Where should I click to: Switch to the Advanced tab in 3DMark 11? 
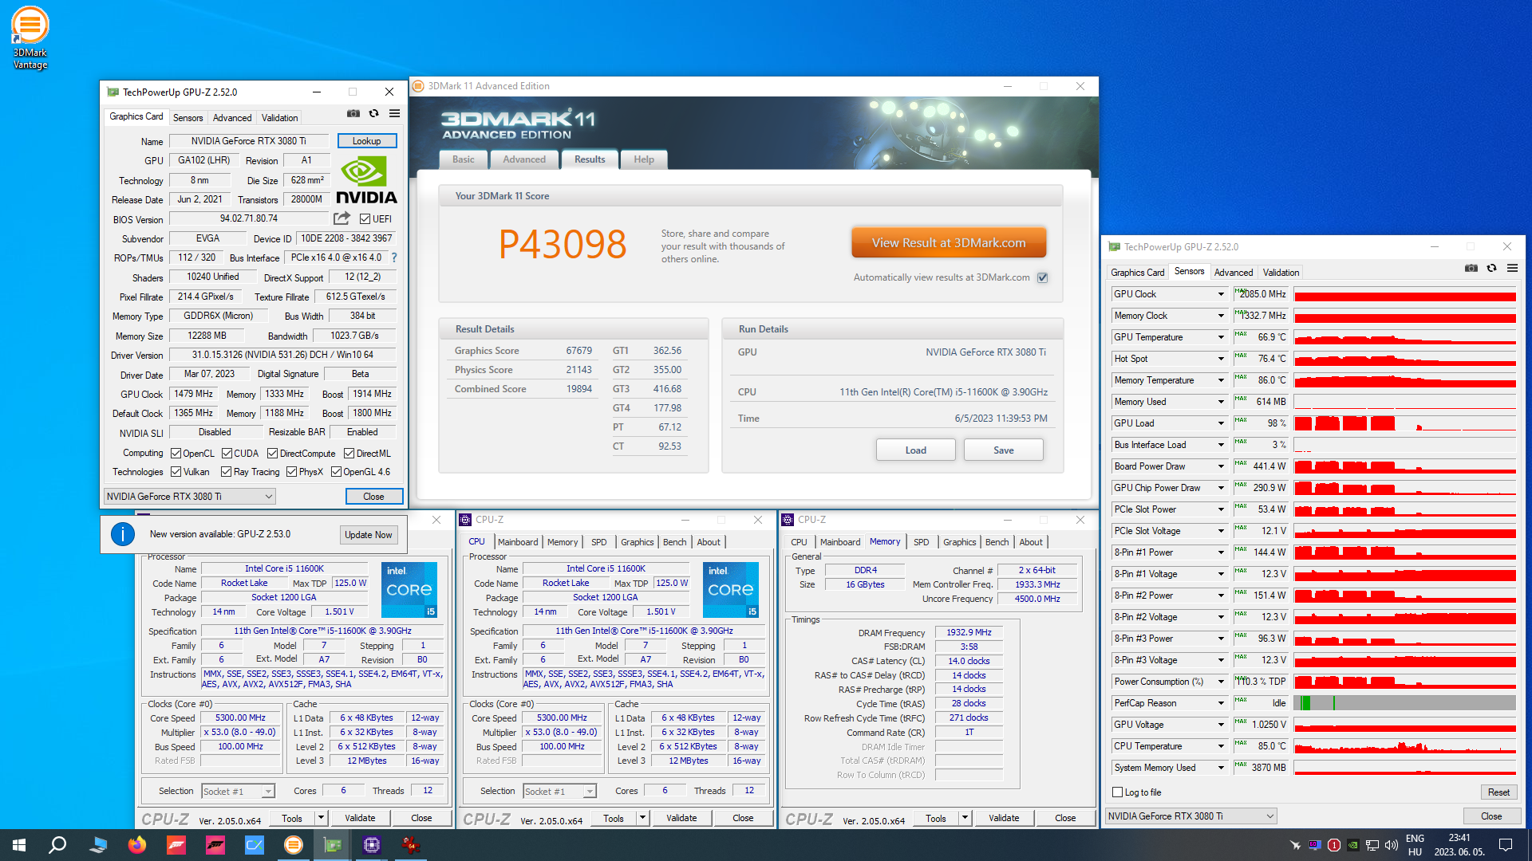[x=524, y=159]
